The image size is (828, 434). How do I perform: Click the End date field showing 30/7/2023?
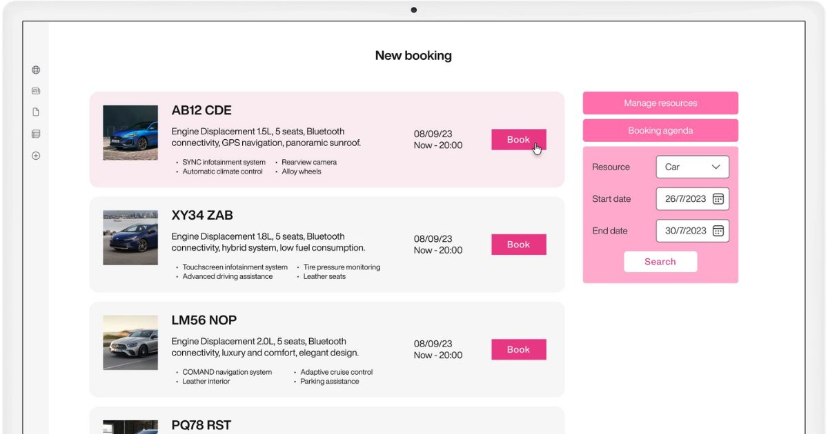click(x=684, y=231)
